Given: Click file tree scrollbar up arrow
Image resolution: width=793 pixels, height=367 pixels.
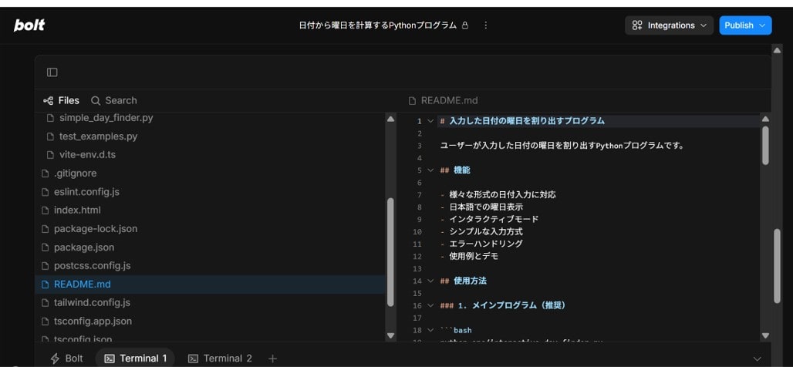Looking at the screenshot, I should pos(390,120).
